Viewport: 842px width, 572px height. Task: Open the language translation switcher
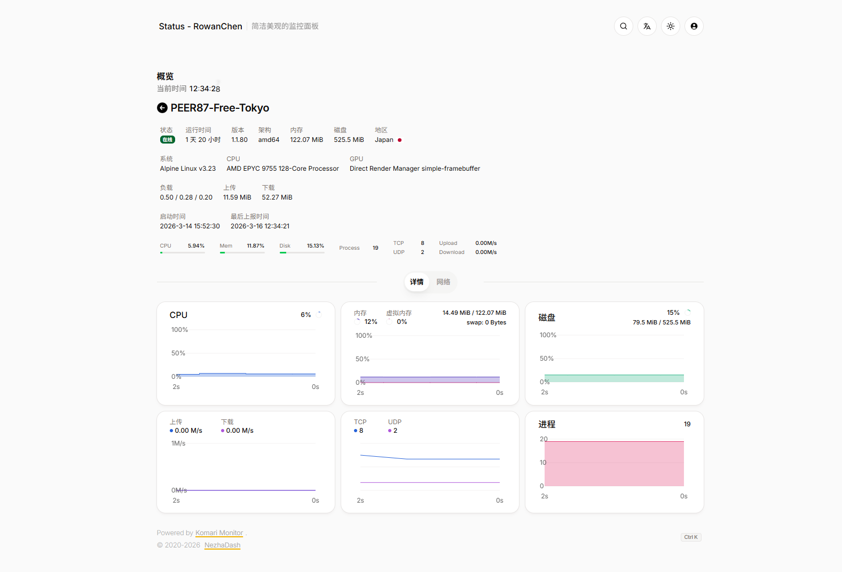click(647, 26)
